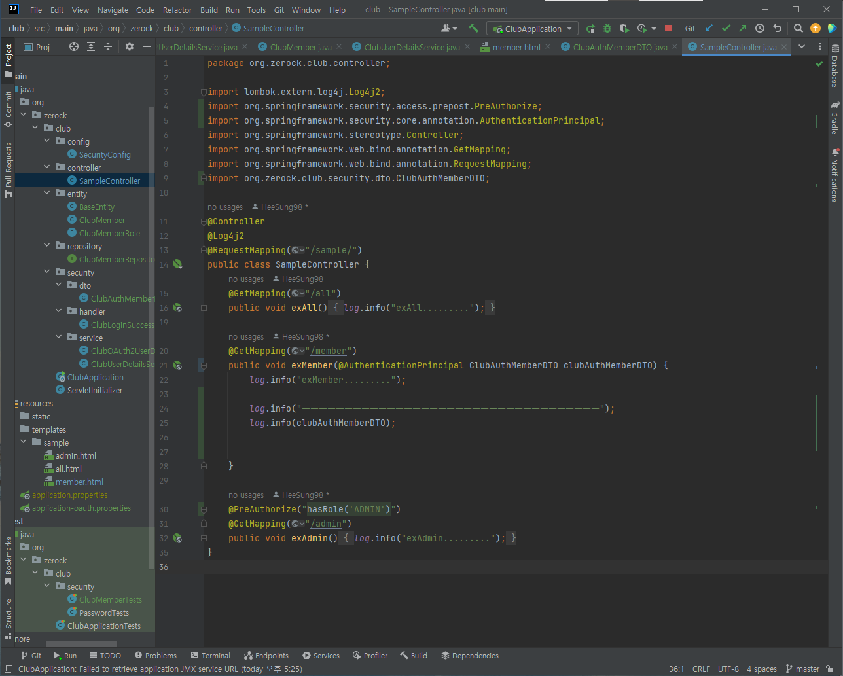Click Git commit checkmark icon

coord(726,28)
